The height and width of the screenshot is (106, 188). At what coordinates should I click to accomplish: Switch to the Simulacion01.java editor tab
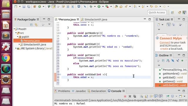click(94, 19)
